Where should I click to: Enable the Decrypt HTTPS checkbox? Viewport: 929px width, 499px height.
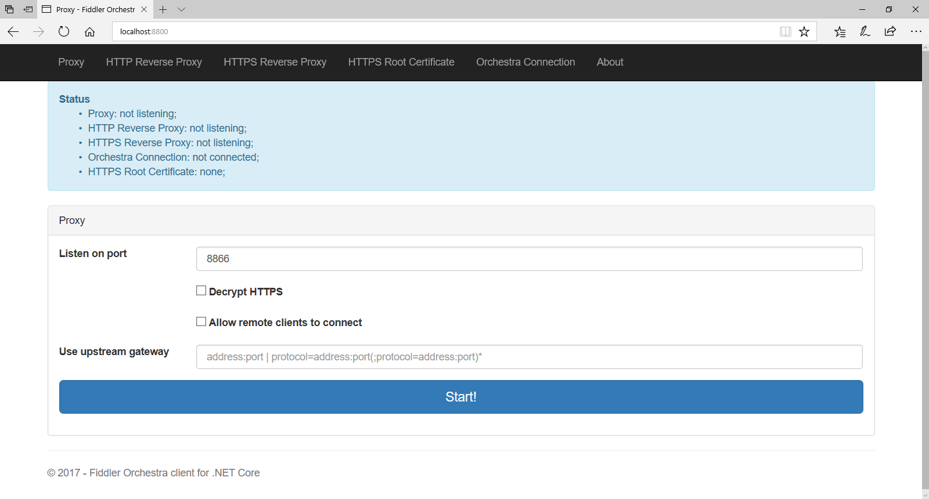(201, 291)
